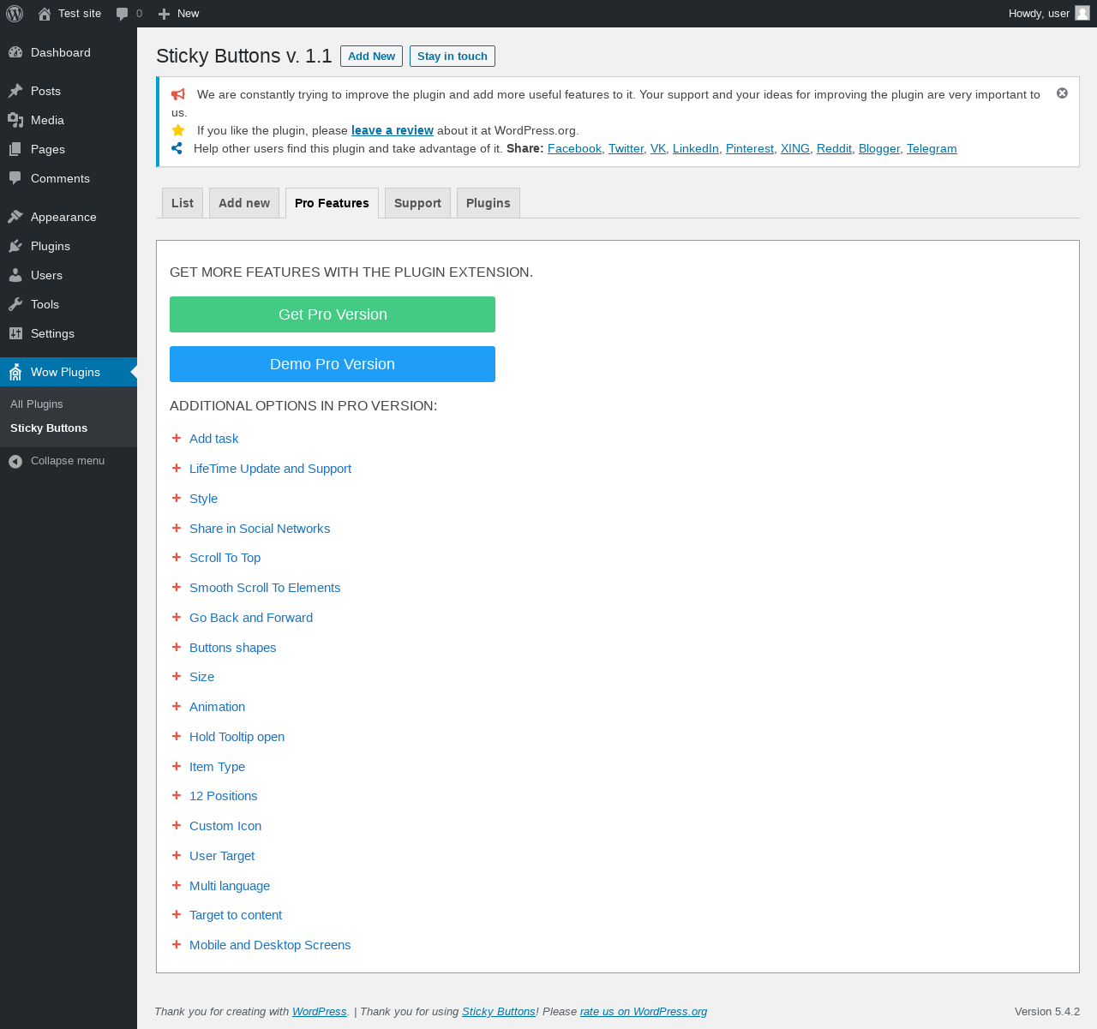This screenshot has height=1029, width=1097.
Task: Click the green Get Pro Version button
Action: tap(333, 314)
